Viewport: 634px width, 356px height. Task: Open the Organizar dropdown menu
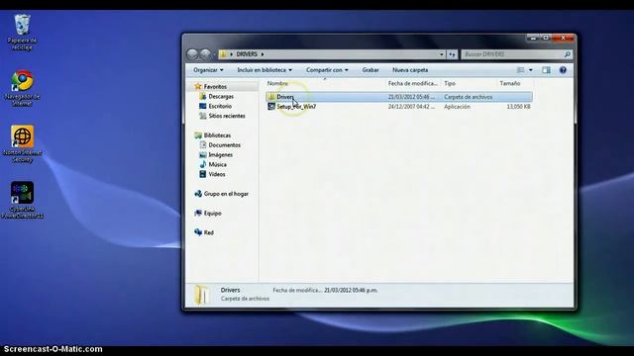[x=208, y=70]
